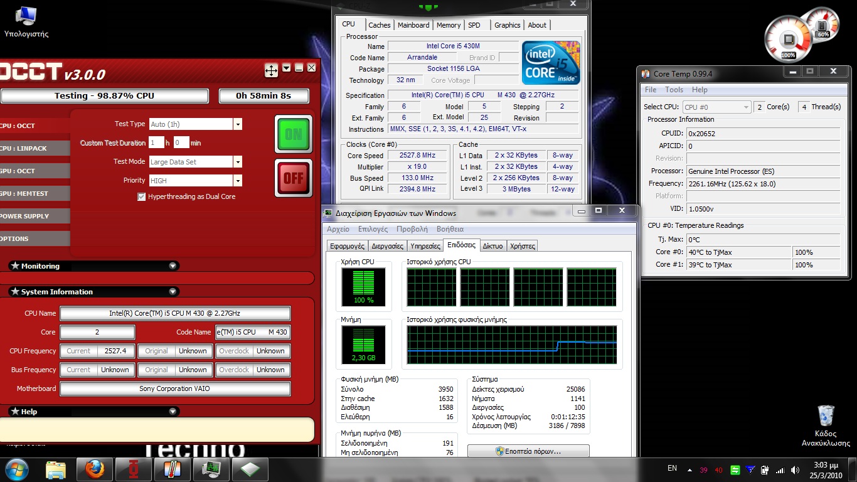This screenshot has height=482, width=857.
Task: Open the CPU-Z Graphics tab
Action: click(x=508, y=25)
